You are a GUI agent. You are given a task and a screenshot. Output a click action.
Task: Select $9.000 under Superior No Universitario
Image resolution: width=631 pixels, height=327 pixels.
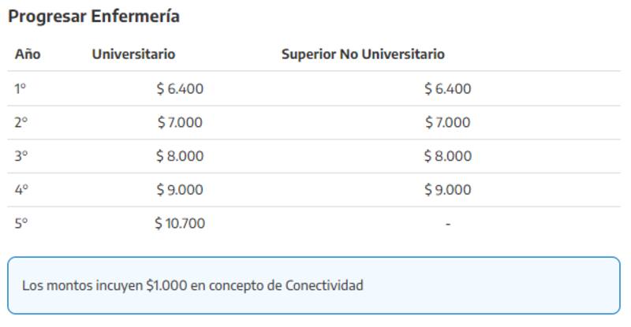tap(448, 190)
